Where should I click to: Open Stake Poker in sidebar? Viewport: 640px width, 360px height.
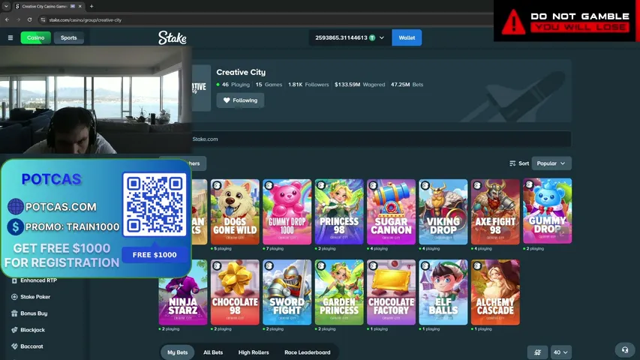35,297
